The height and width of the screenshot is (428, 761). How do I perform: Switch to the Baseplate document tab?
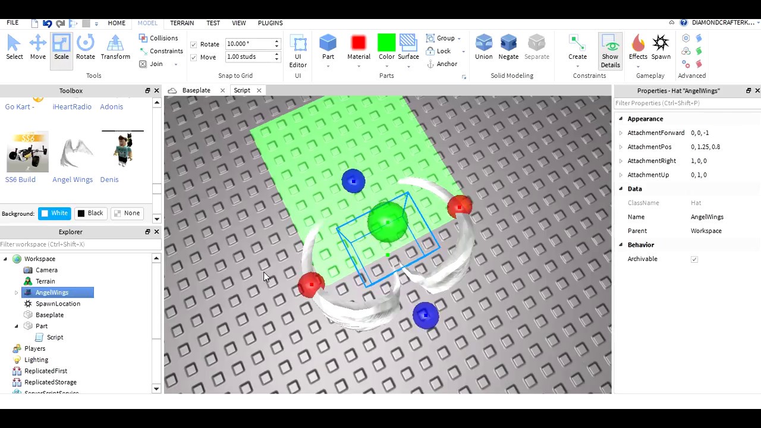tap(196, 90)
